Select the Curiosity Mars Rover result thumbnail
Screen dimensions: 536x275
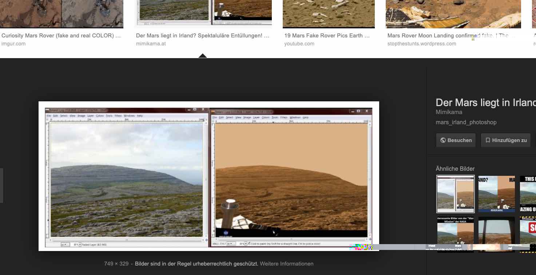pos(61,14)
